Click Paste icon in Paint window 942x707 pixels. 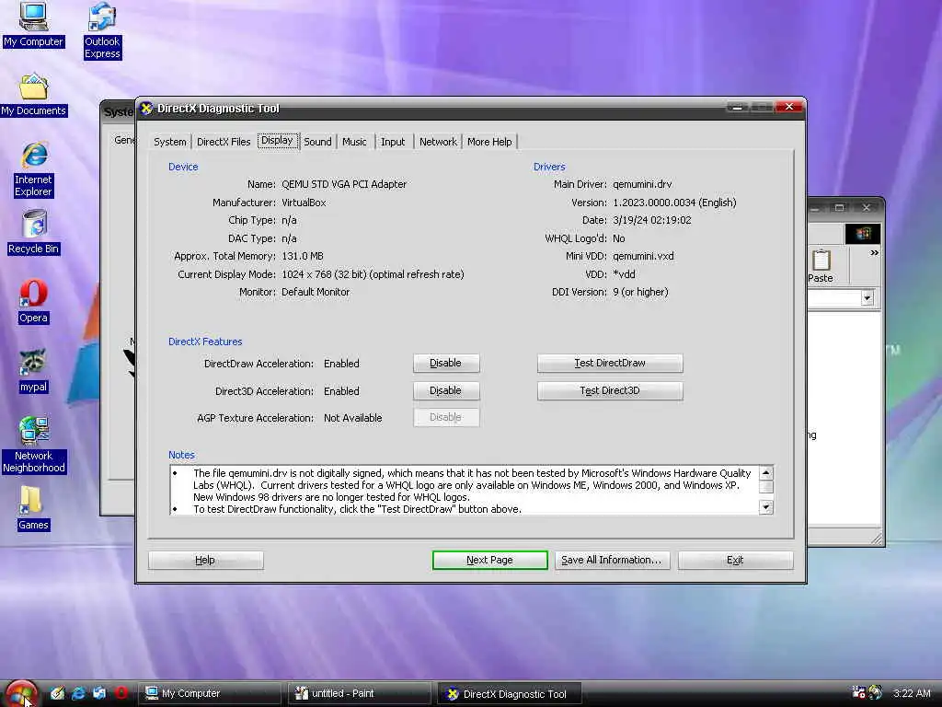[821, 266]
